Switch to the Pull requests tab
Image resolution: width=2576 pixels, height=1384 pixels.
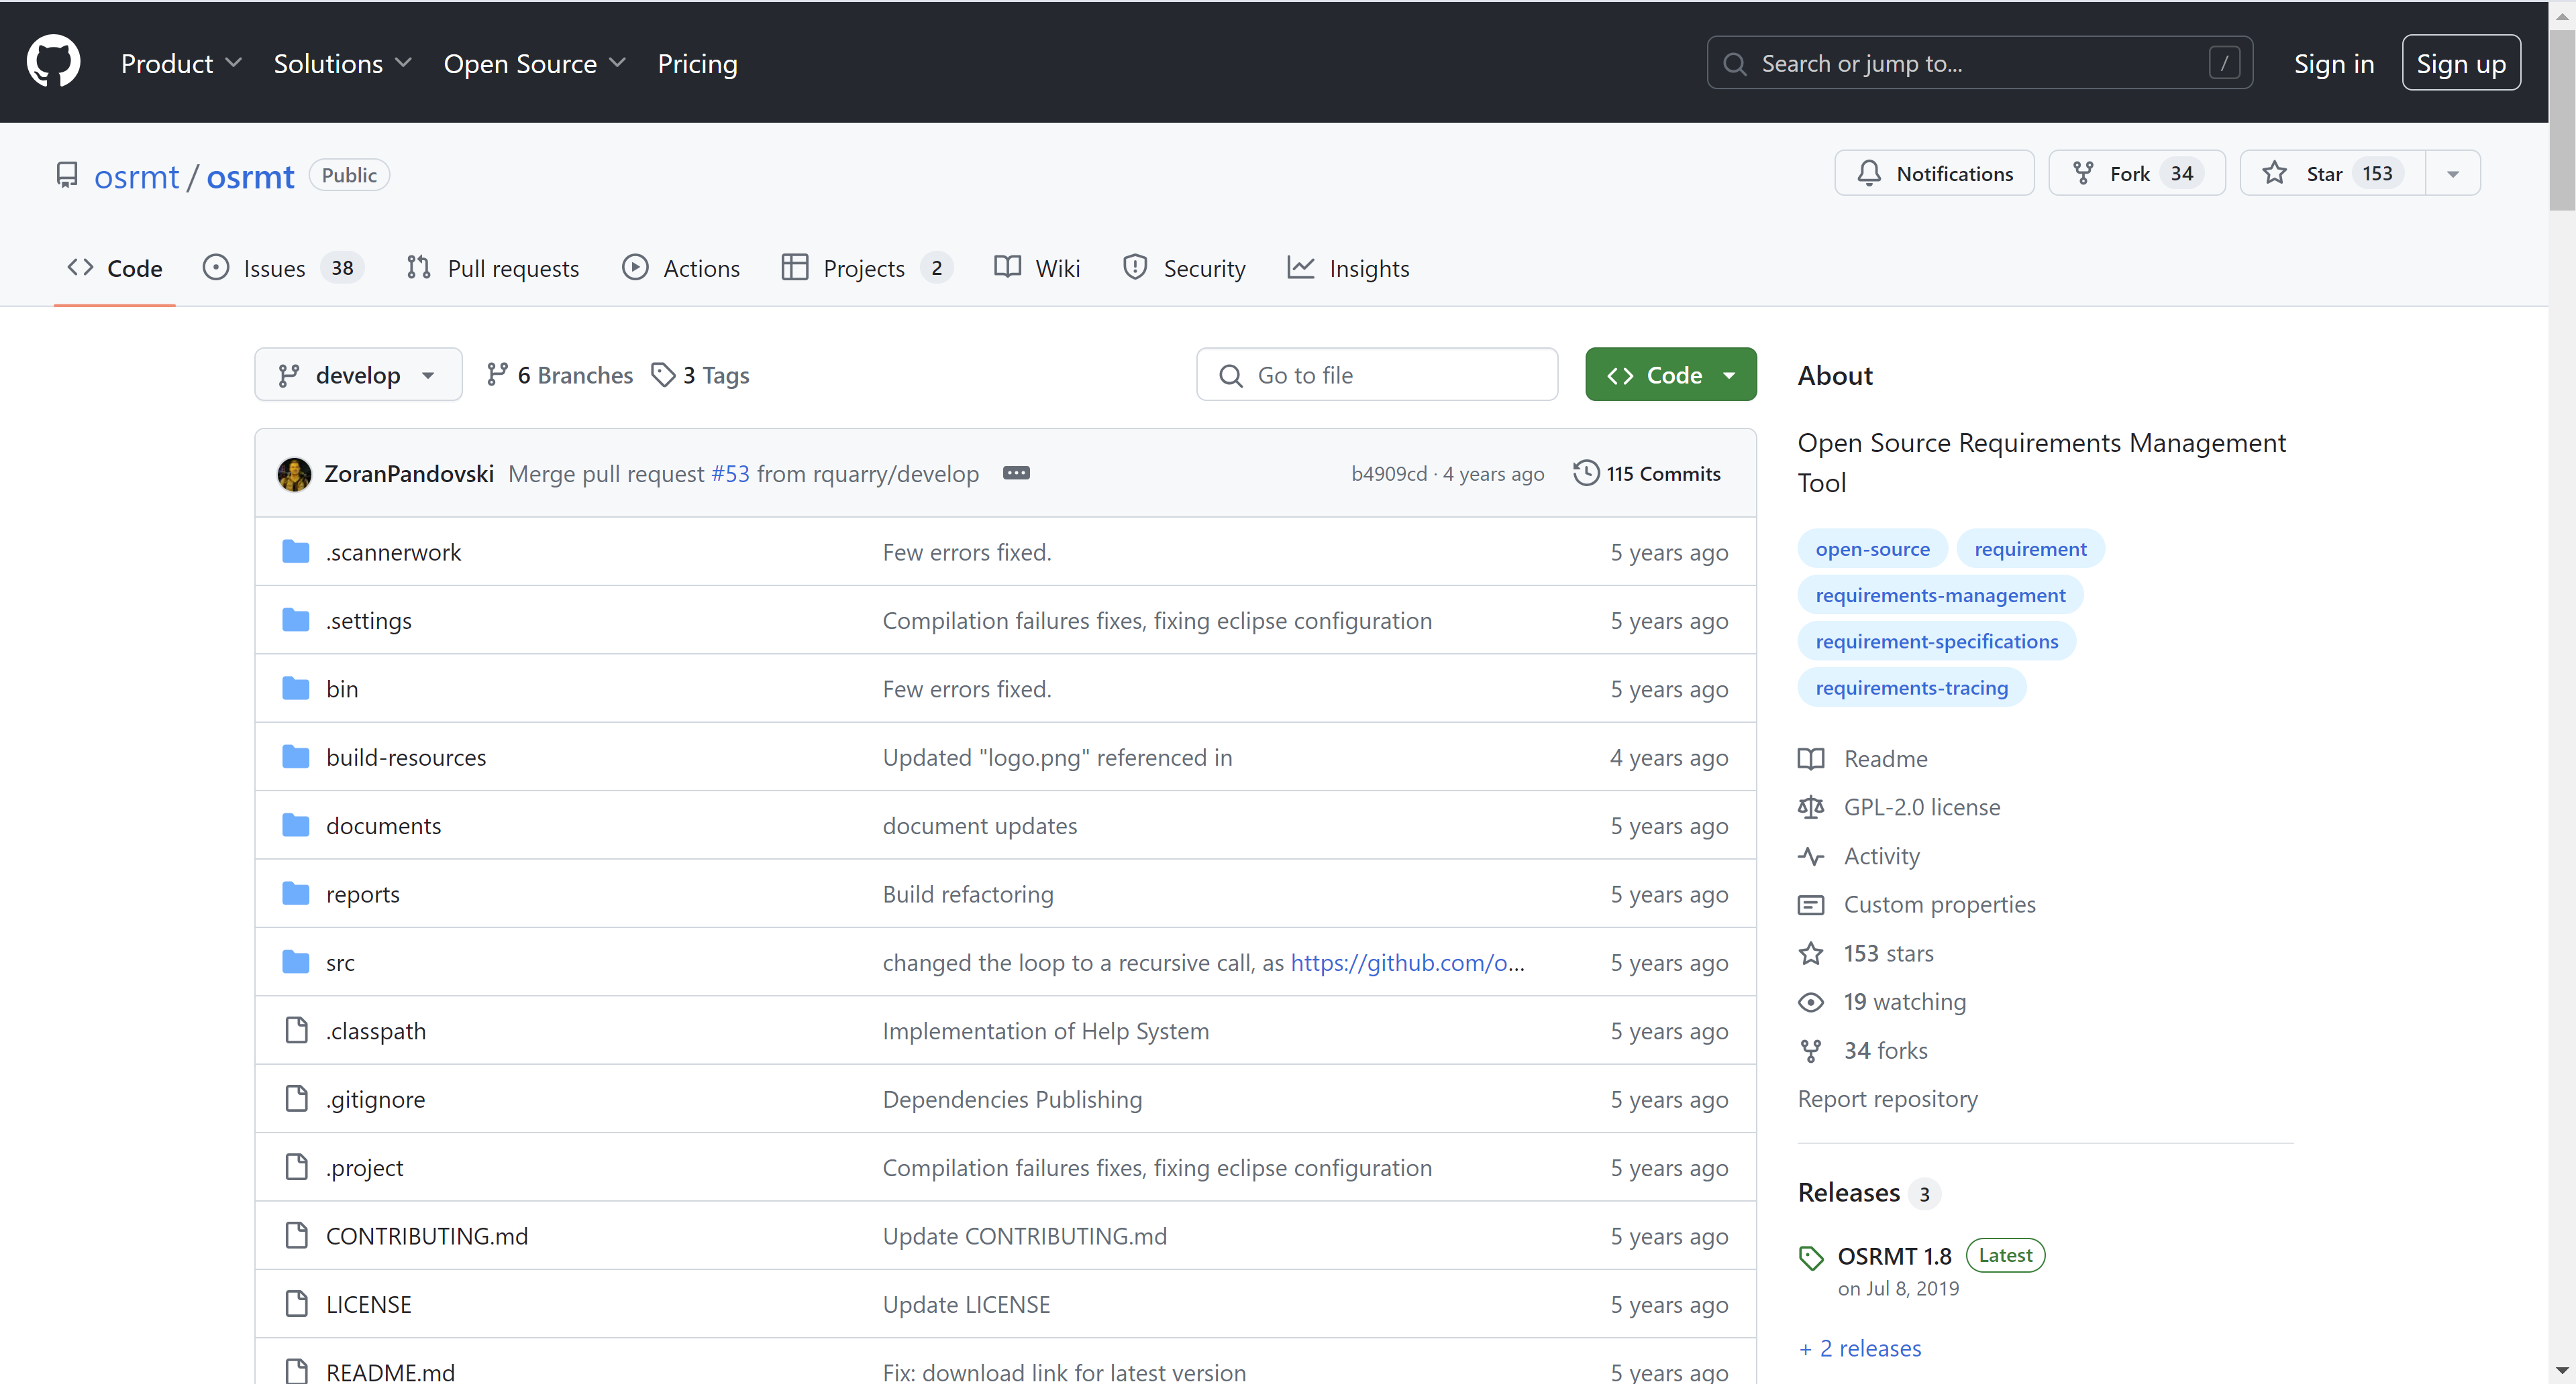pyautogui.click(x=493, y=268)
